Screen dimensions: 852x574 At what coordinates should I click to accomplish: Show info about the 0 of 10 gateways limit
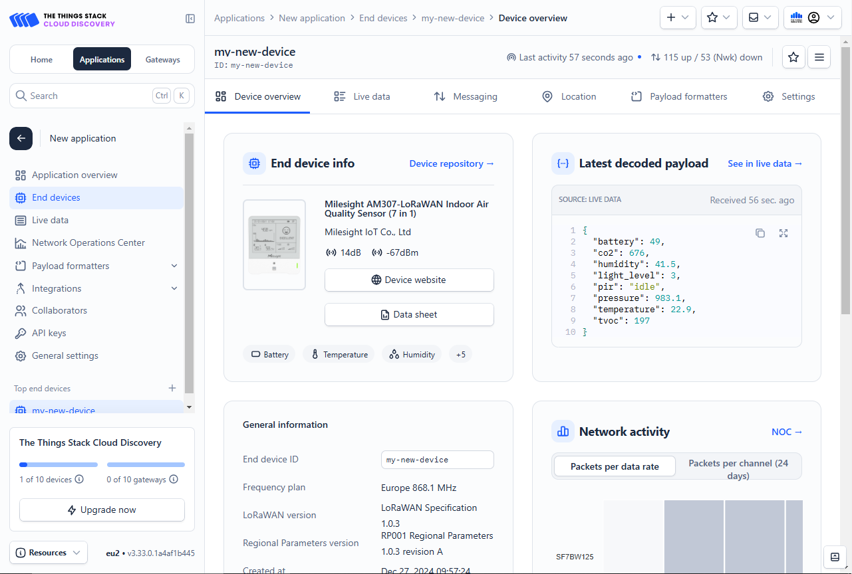174,479
